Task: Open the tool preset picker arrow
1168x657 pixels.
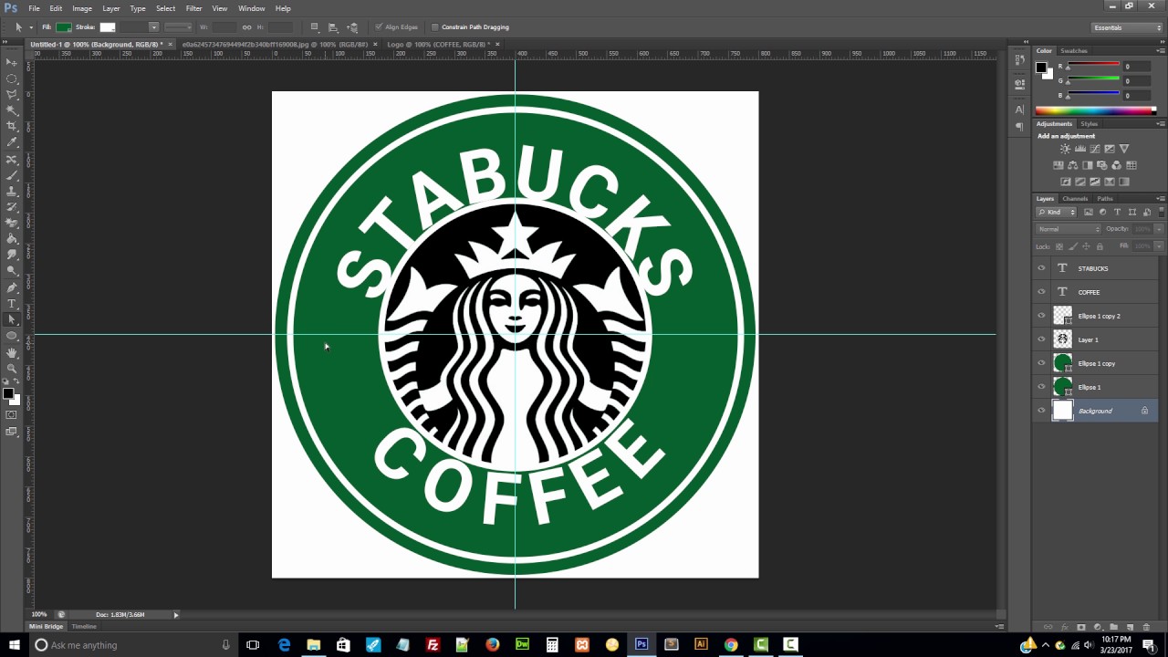Action: coord(30,27)
